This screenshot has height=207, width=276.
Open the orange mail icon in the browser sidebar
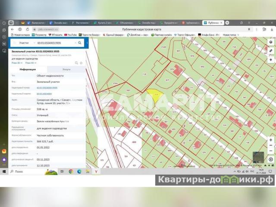click(x=4, y=151)
